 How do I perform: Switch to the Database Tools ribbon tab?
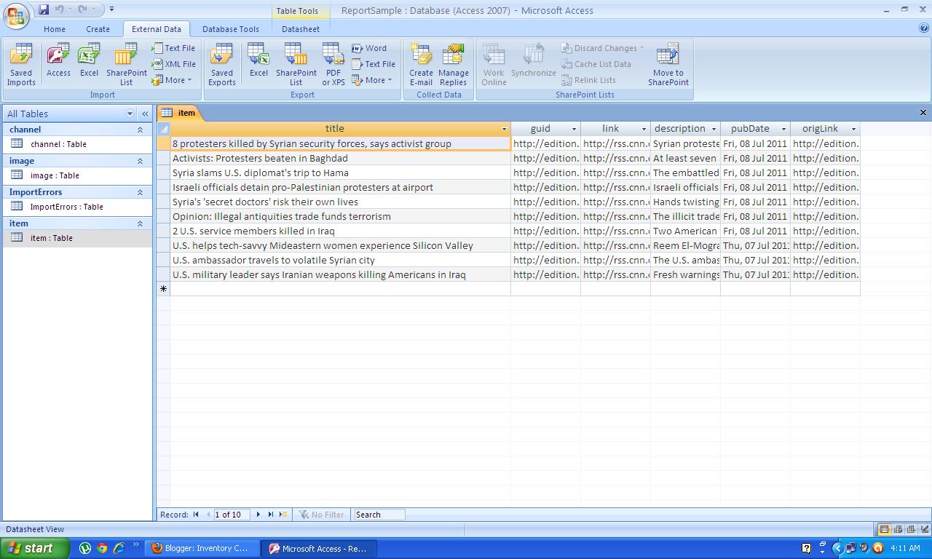[231, 29]
